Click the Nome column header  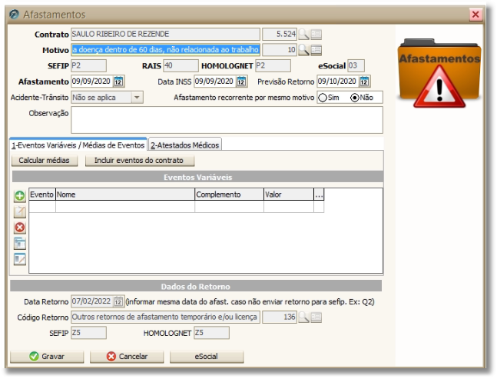[125, 194]
